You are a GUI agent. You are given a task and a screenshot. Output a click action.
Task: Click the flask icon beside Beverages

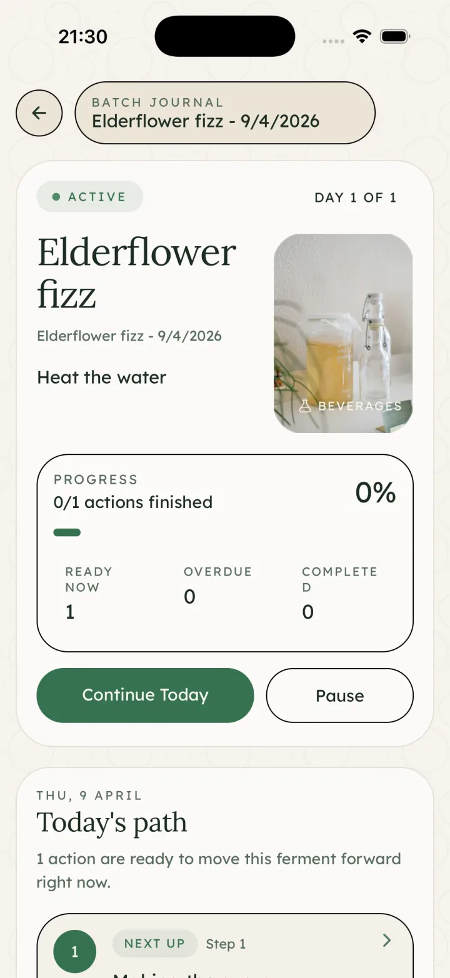click(305, 406)
